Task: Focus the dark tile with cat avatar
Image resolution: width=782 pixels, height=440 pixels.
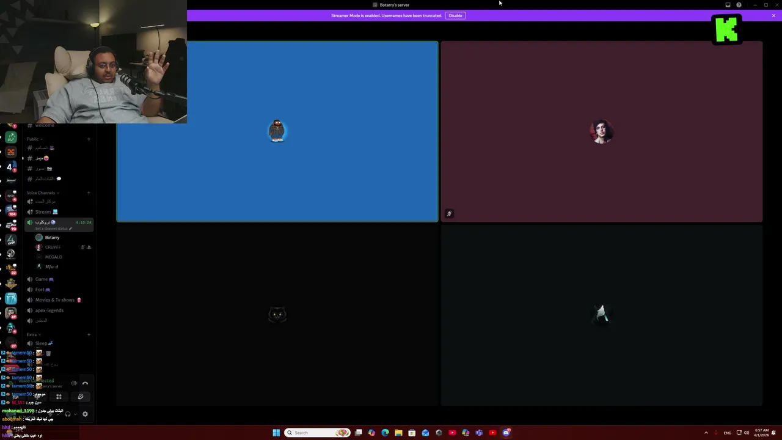Action: (277, 315)
